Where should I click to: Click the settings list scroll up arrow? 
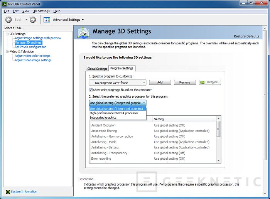pos(218,118)
